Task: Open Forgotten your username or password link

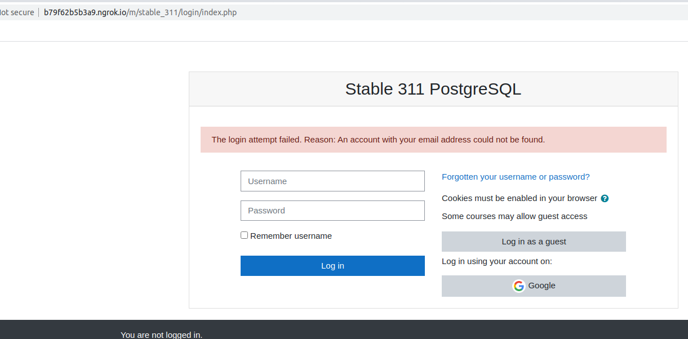Action: pos(516,177)
